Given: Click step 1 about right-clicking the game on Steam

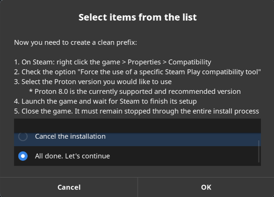Looking at the screenshot, I should [x=112, y=62].
